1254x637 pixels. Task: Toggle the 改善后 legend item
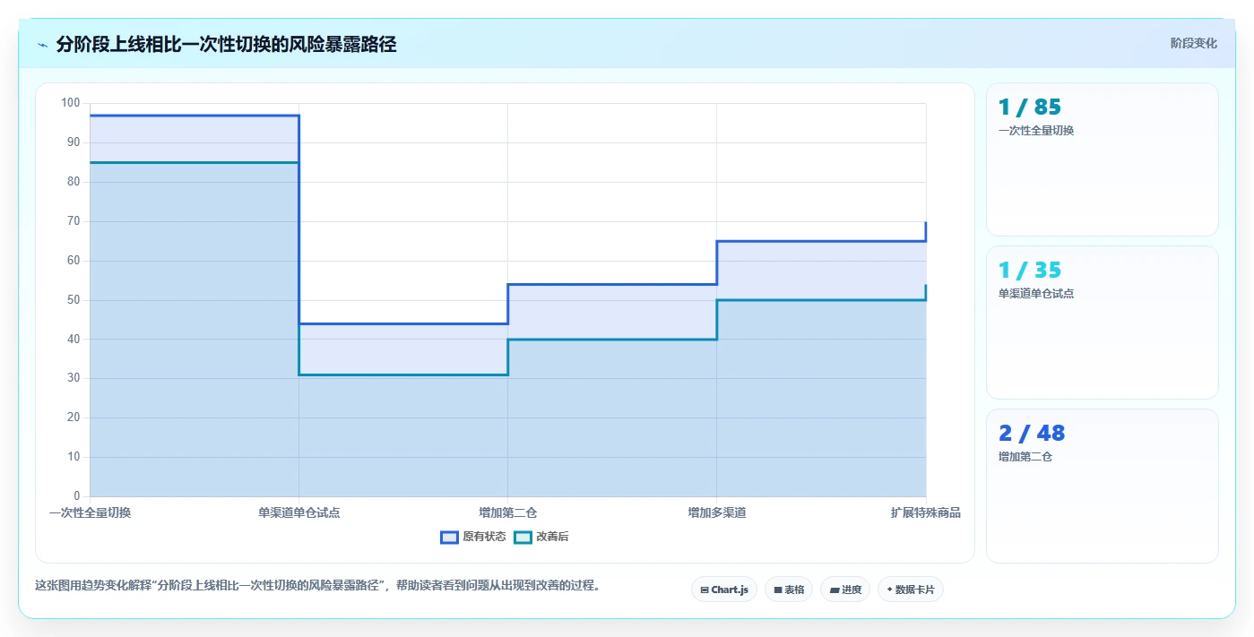click(541, 537)
